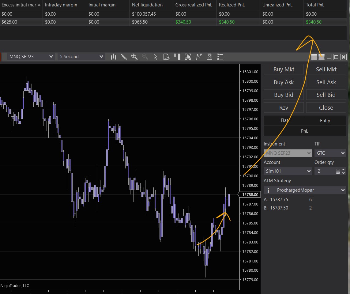This screenshot has width=350, height=294.
Task: Click the Zoom In magnifier icon
Action: tap(134, 57)
